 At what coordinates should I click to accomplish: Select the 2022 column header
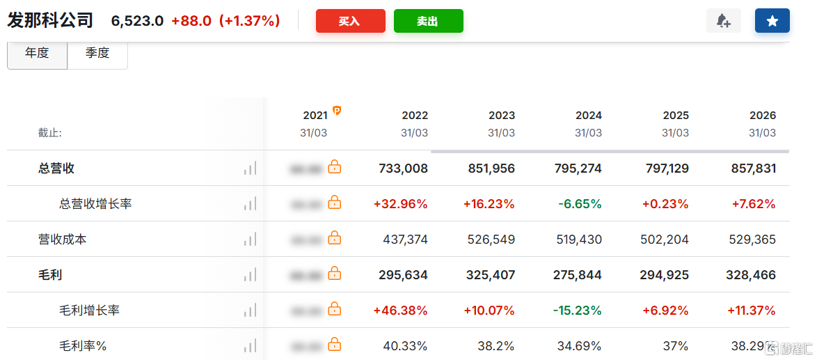point(415,116)
